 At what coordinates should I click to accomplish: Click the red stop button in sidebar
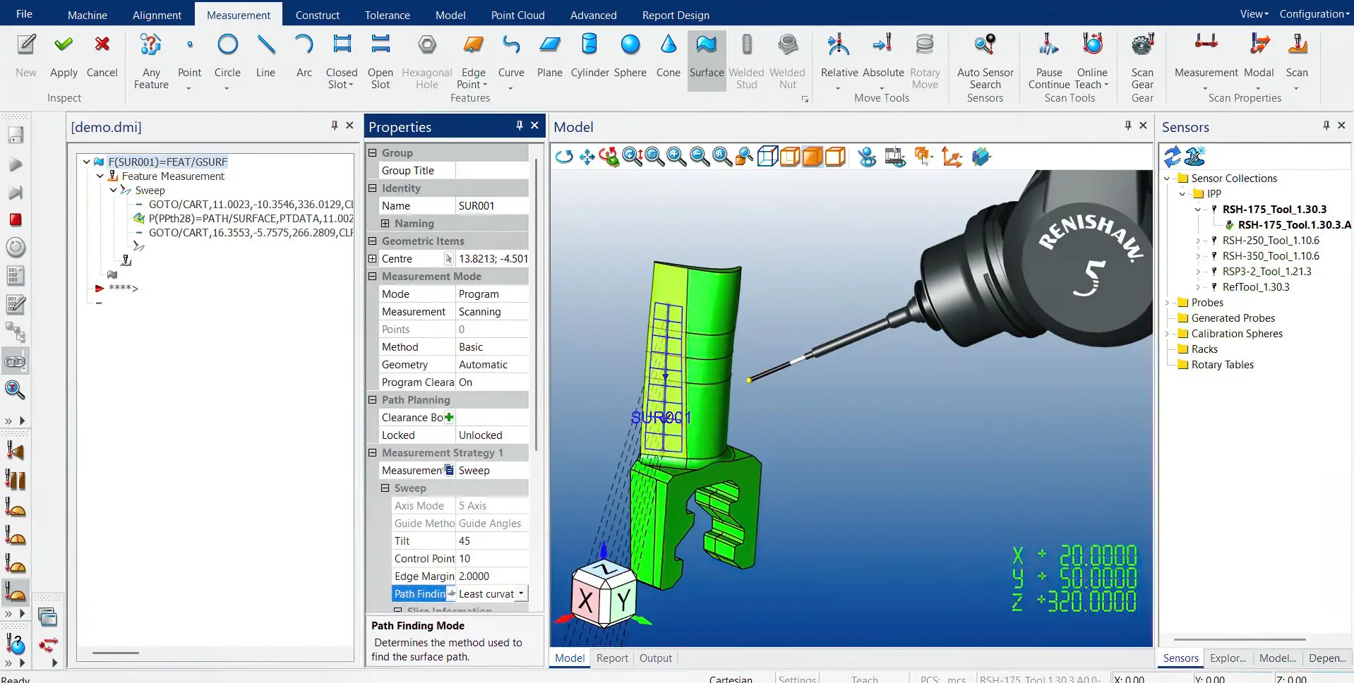16,219
